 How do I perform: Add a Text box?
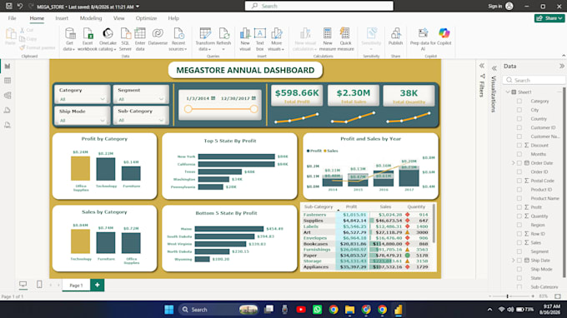point(259,39)
